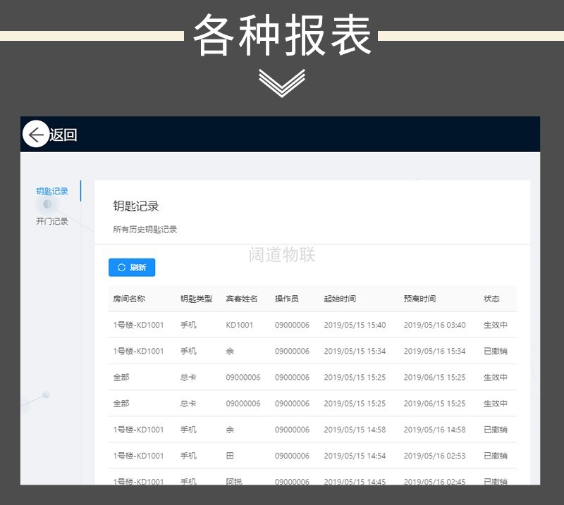Click start time 2019/05/15 15:40
The width and height of the screenshot is (564, 505).
[355, 325]
